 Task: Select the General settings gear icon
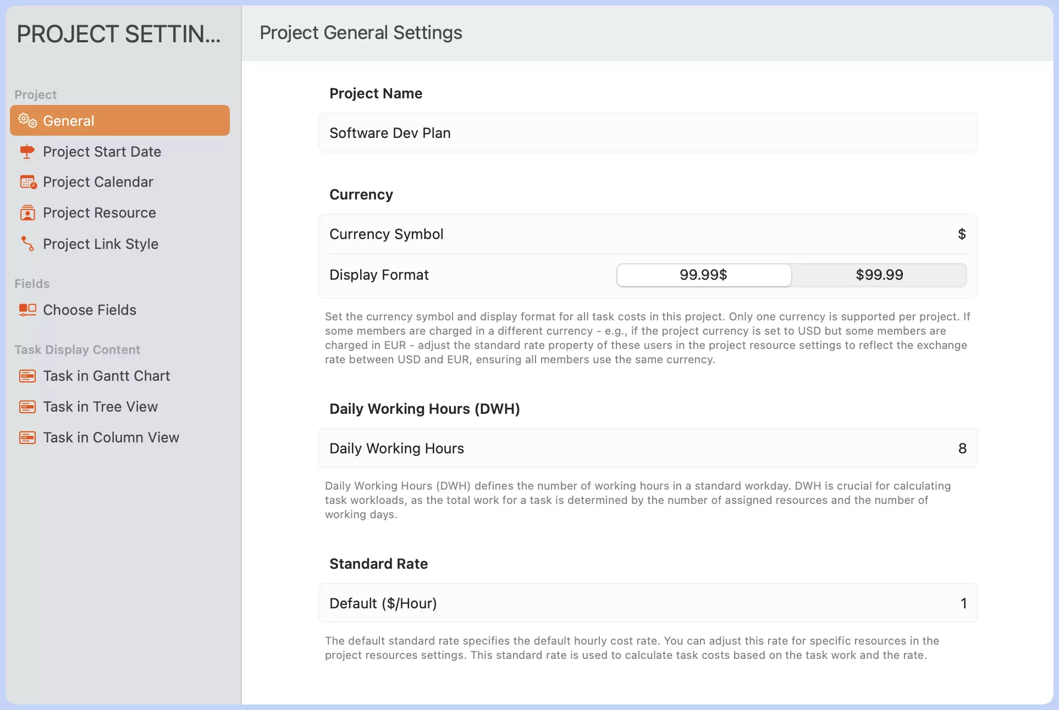[26, 121]
